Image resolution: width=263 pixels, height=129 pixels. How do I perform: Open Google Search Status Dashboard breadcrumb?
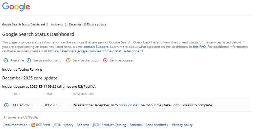tap(23, 24)
